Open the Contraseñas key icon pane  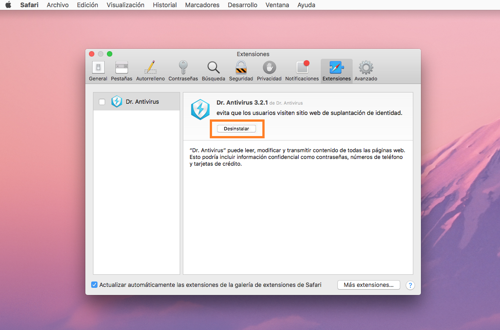[x=183, y=71]
